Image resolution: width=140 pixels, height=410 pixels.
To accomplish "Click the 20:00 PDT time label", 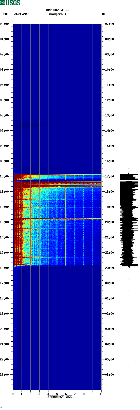I will (5, 329).
